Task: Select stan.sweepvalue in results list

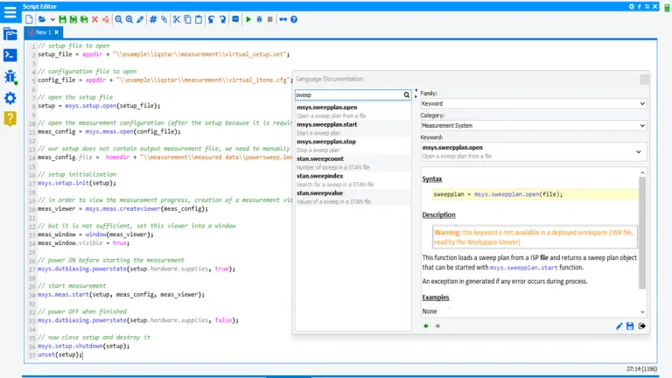Action: tap(353, 197)
